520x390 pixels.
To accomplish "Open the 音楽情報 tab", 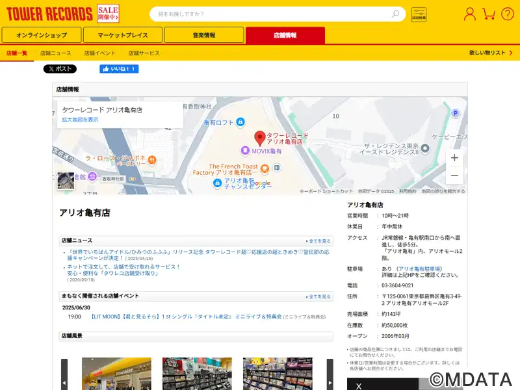I will tap(204, 35).
